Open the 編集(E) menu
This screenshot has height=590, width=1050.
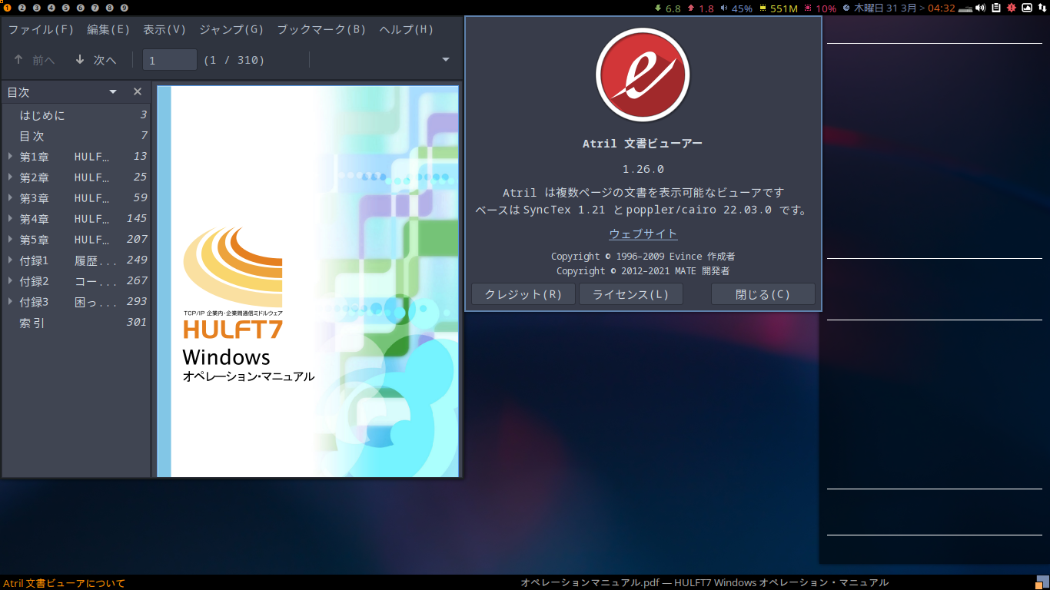[x=108, y=30]
